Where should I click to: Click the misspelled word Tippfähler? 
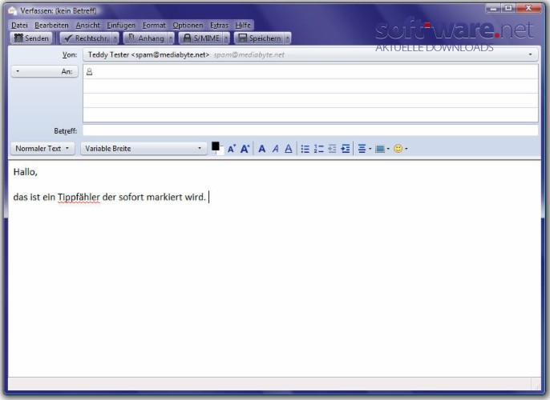point(79,198)
